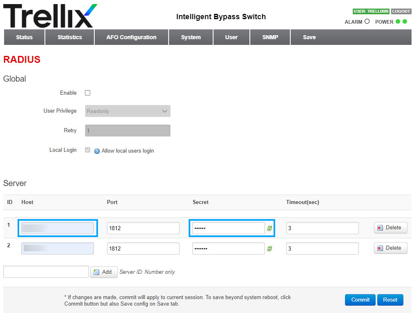Select the User tab

tap(231, 37)
